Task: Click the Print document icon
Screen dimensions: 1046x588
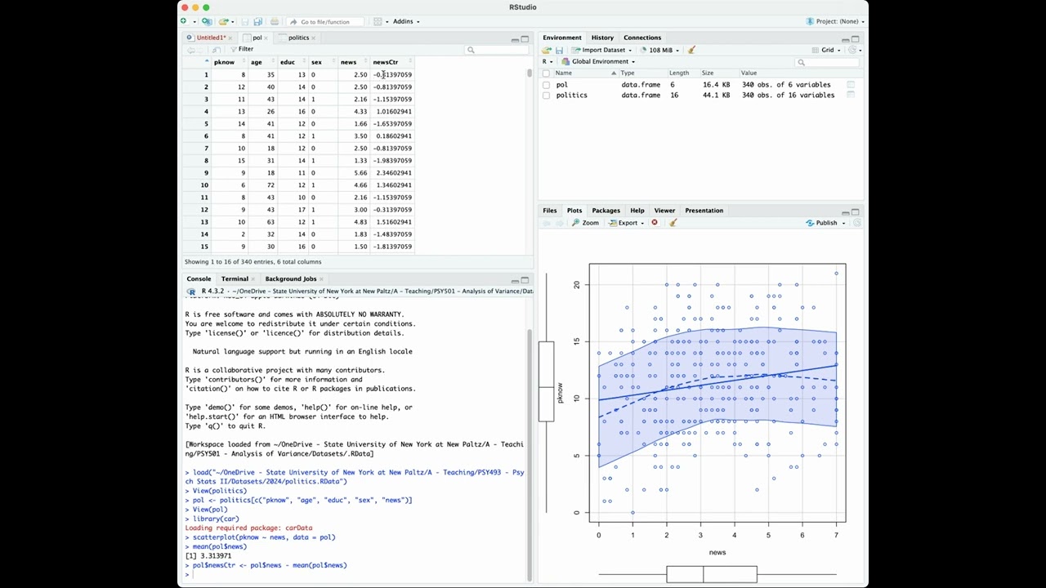Action: coord(275,21)
